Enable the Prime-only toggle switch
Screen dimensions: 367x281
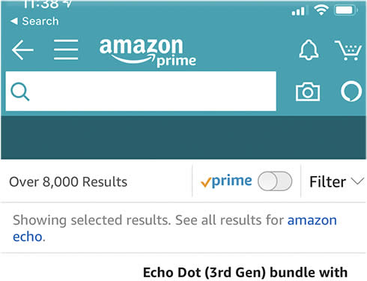coord(275,181)
